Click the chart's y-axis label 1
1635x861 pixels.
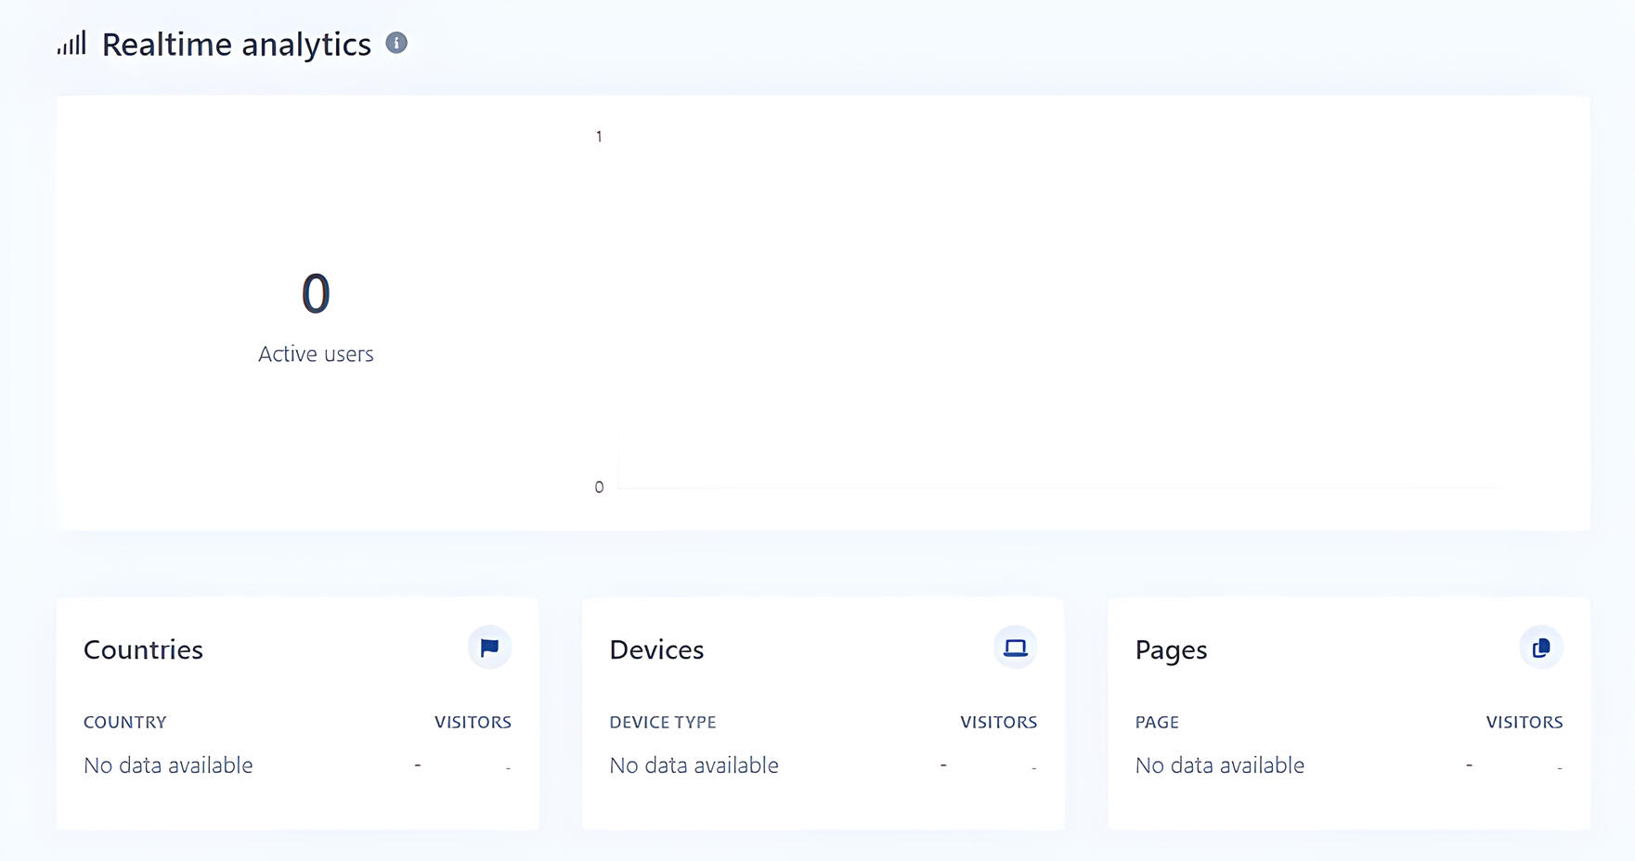tap(599, 136)
